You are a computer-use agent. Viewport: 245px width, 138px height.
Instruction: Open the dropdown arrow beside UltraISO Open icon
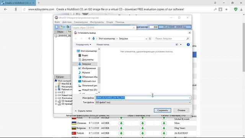(64, 27)
